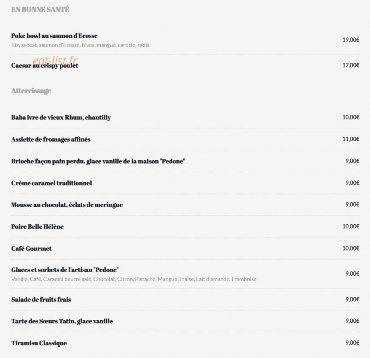Screen dimensions: 370x358
Task: Select the Café Gourmet item
Action: click(31, 248)
